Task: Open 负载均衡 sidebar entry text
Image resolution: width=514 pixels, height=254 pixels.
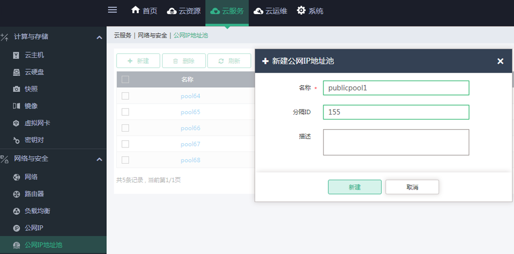Action: click(x=37, y=211)
